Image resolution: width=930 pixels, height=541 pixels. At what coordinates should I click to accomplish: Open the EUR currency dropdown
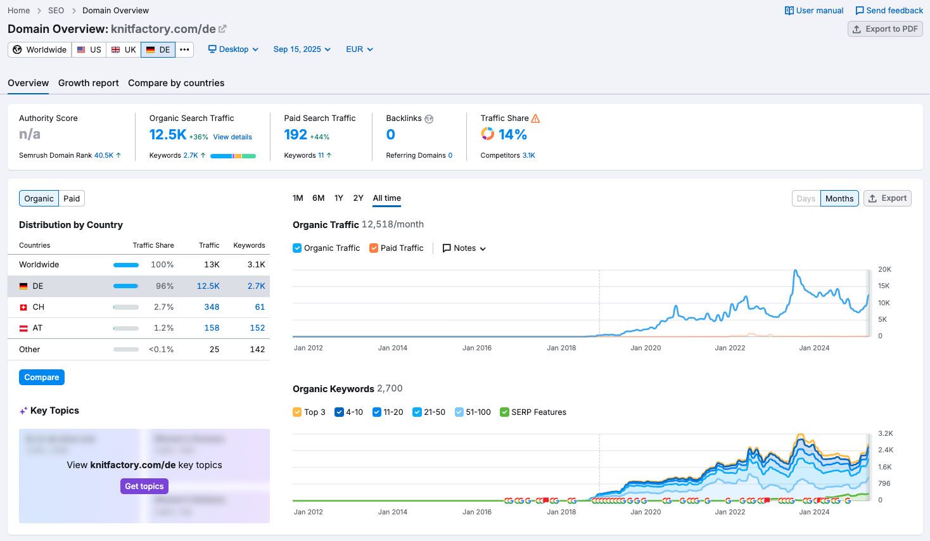[360, 49]
